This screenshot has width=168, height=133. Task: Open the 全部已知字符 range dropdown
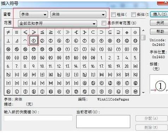tap(58, 23)
